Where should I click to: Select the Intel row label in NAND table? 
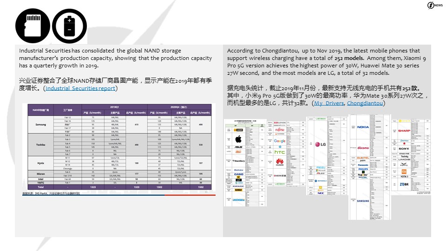coord(41,179)
